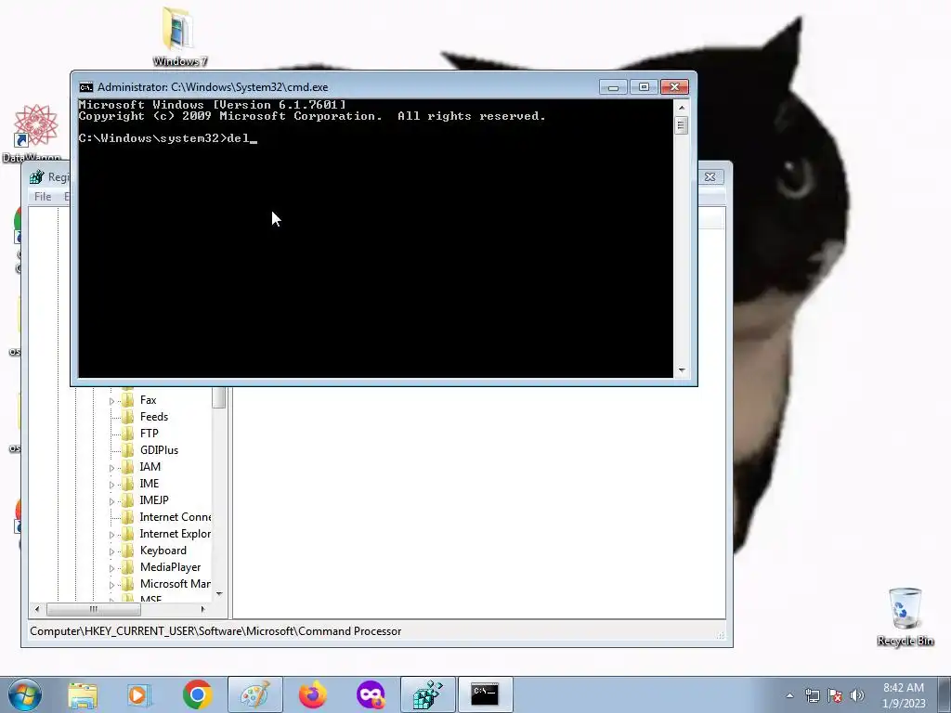Open the Windows Start menu orb
951x713 pixels.
click(25, 694)
